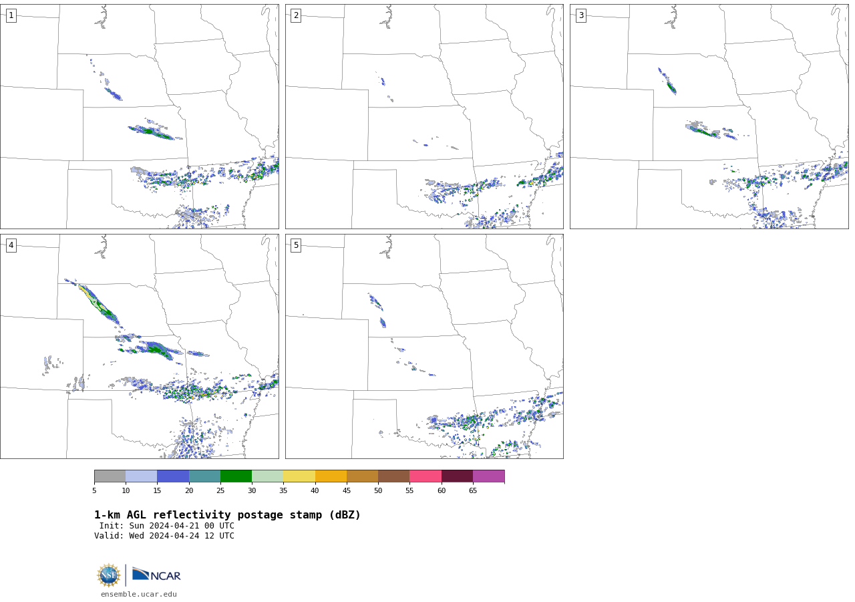Click the colorbar tick label 50
Screen dimensions: 855x602
coord(378,491)
